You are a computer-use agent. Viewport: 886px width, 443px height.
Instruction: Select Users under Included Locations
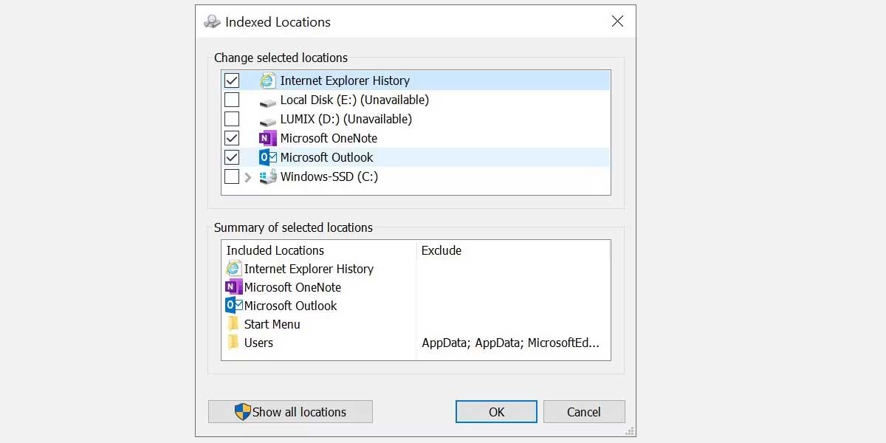(258, 343)
